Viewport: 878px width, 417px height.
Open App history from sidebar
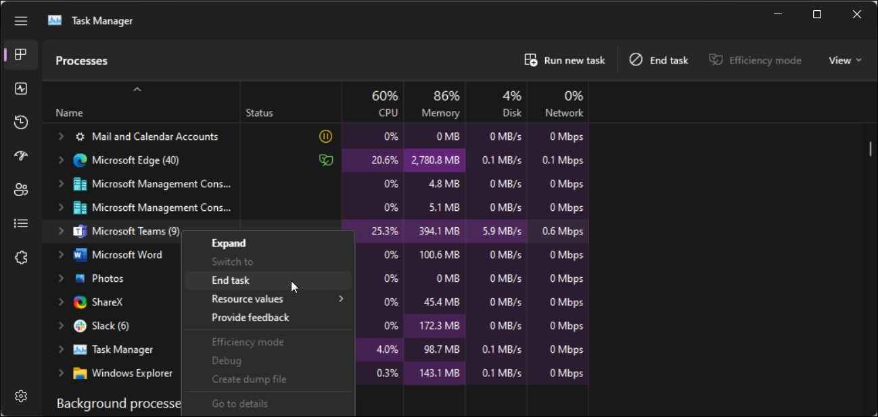(x=21, y=122)
